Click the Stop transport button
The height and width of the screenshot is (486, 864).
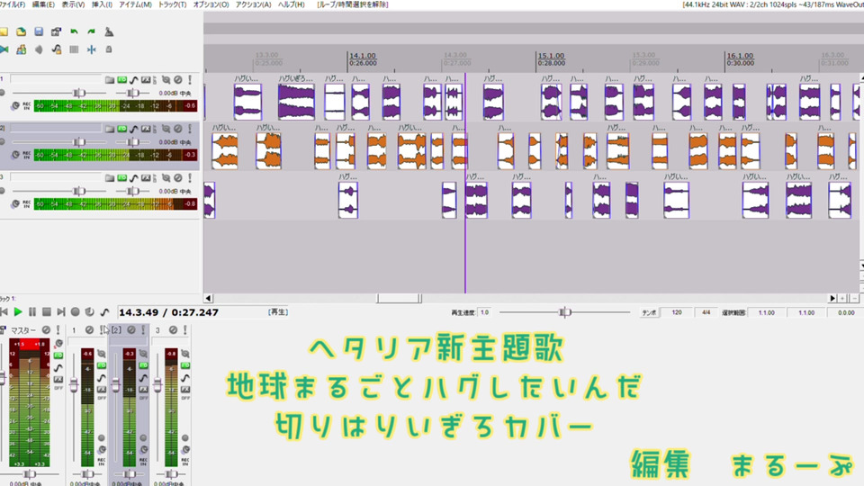[46, 312]
